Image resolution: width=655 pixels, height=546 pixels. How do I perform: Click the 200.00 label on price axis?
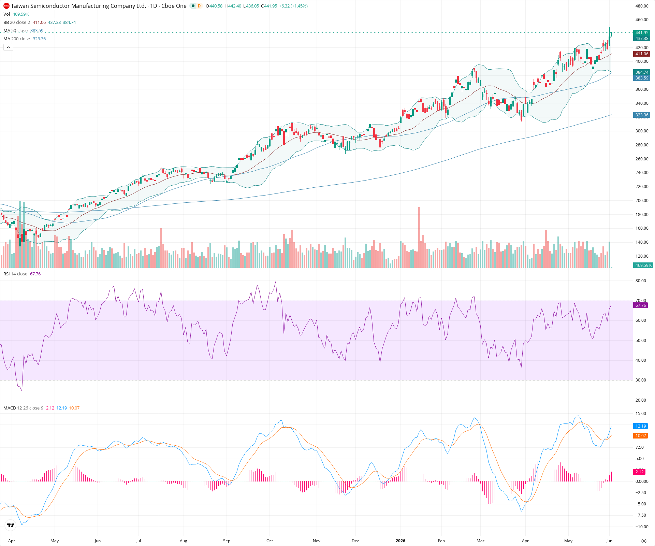tap(642, 200)
